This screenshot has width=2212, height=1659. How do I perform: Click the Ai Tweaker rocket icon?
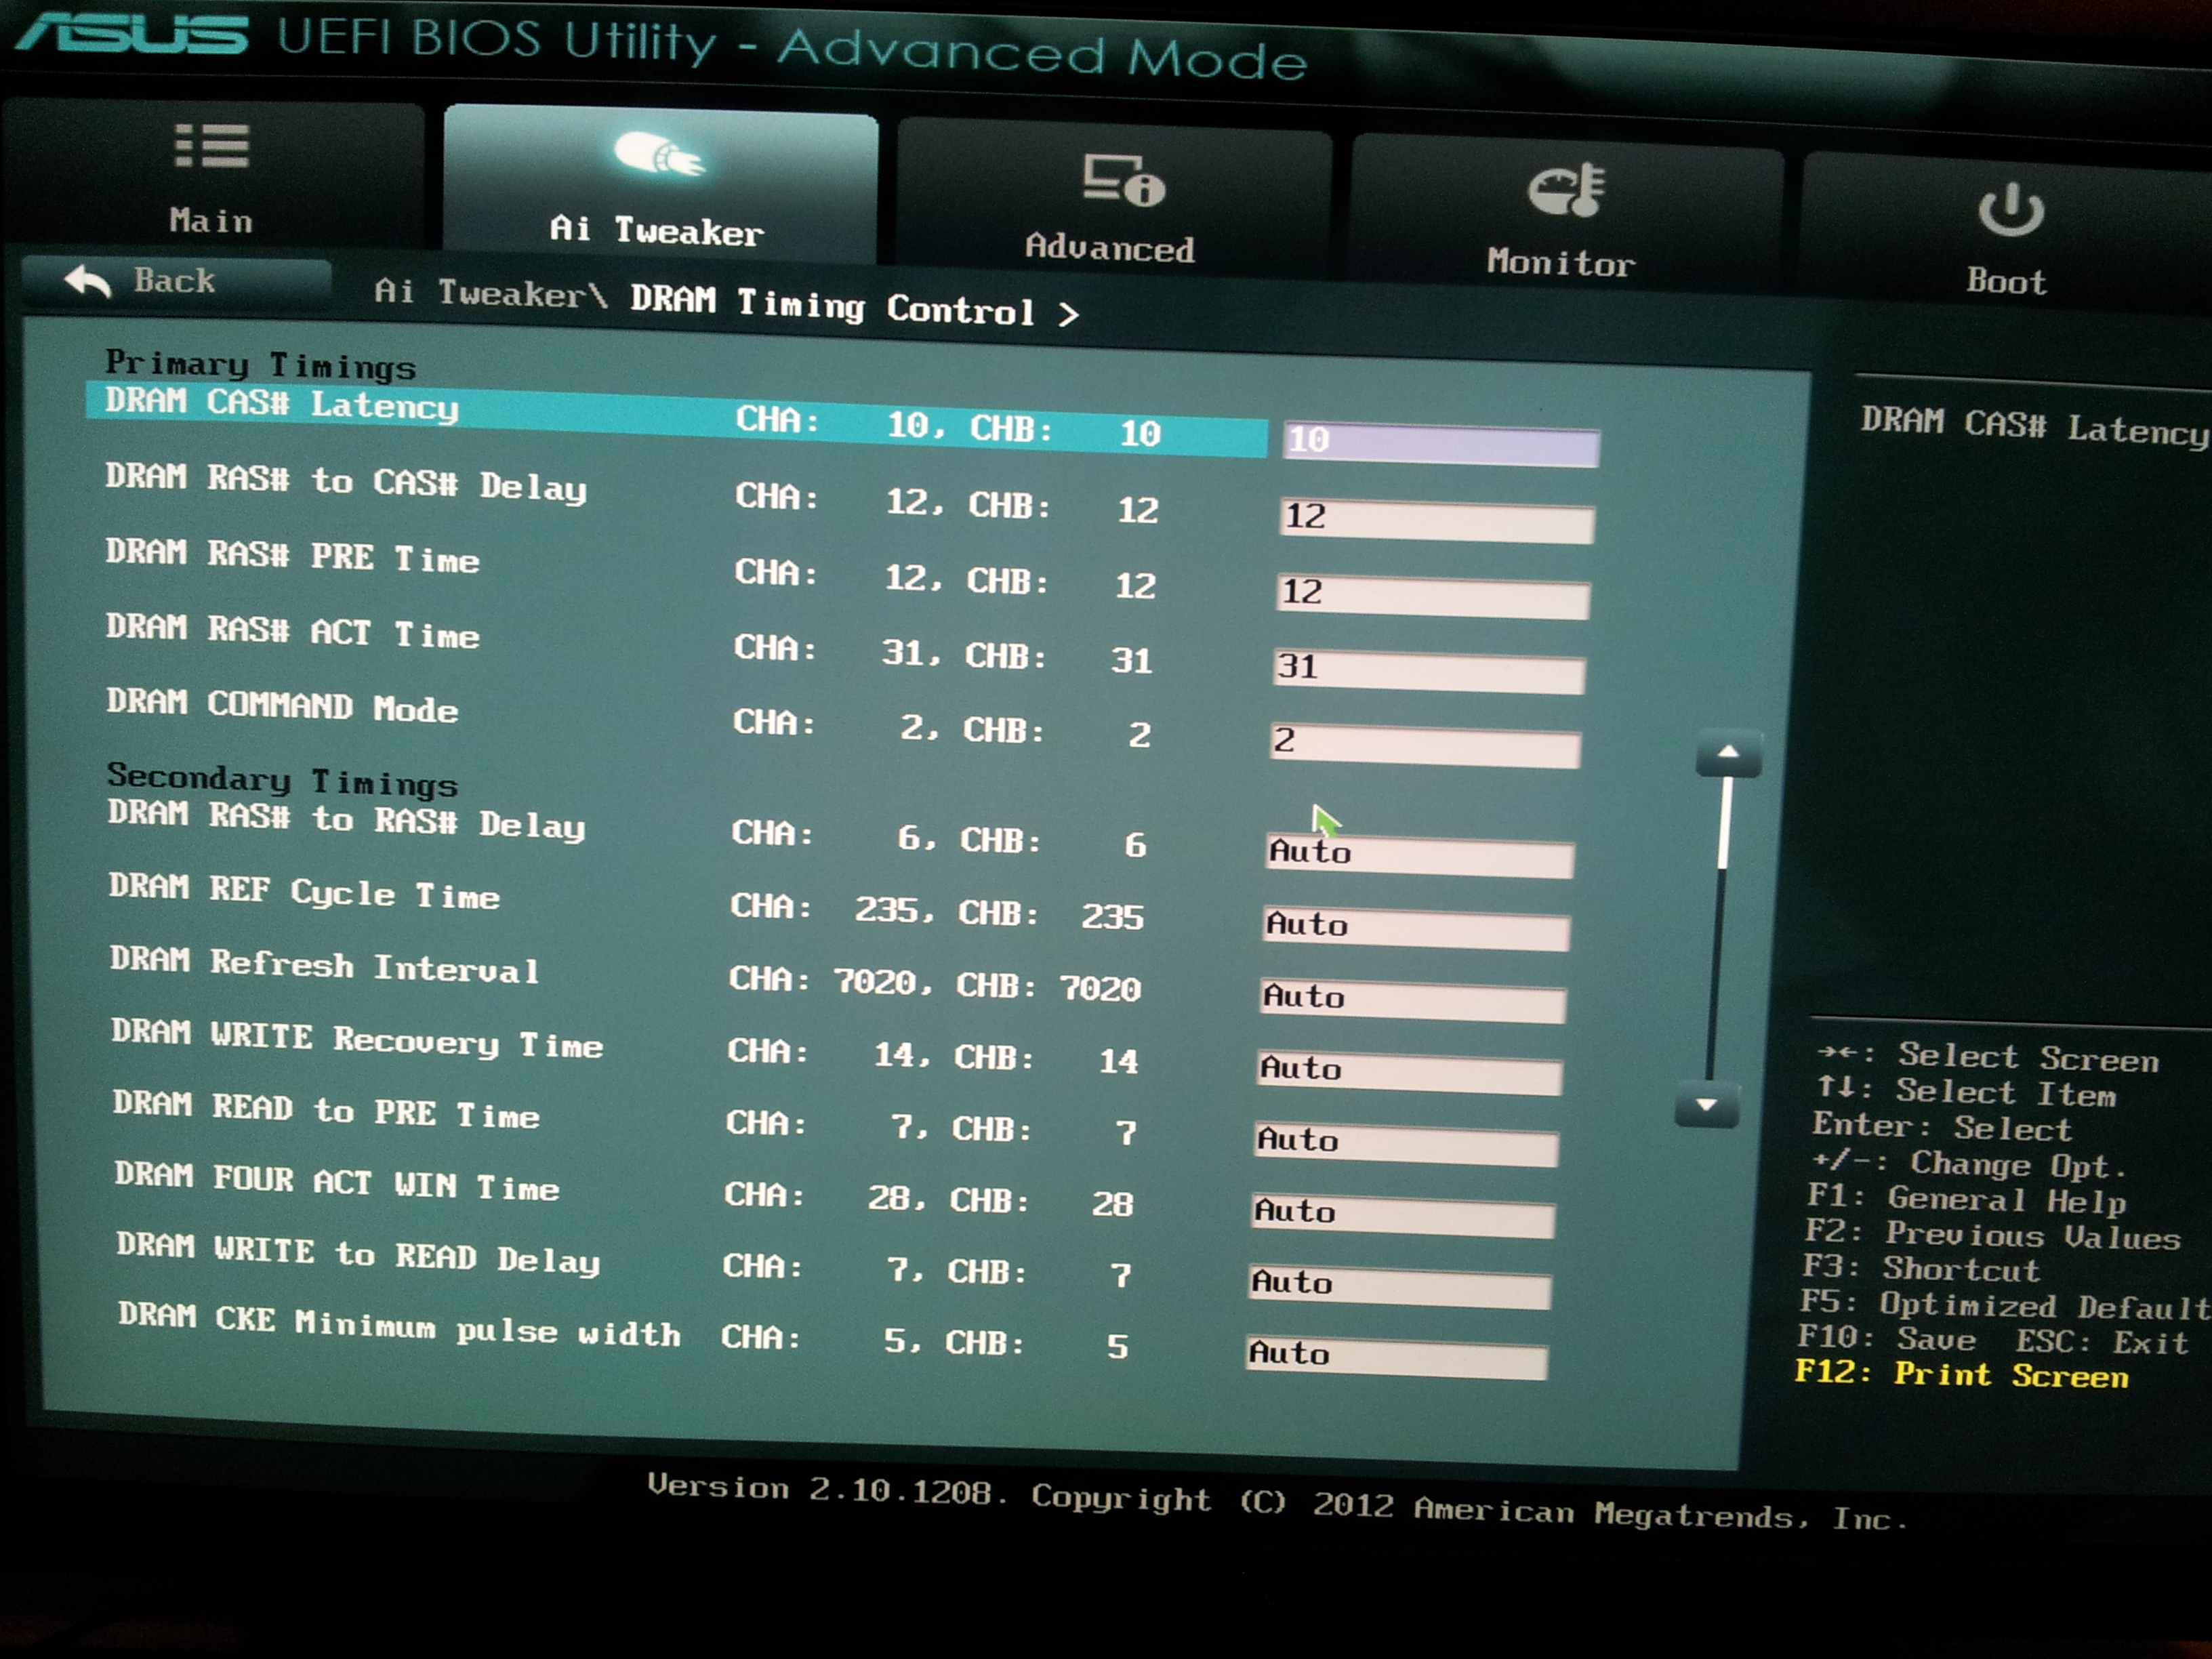tap(659, 155)
